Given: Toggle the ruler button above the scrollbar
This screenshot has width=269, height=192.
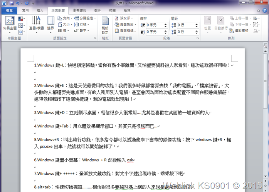Looking at the screenshot, I should [266, 46].
